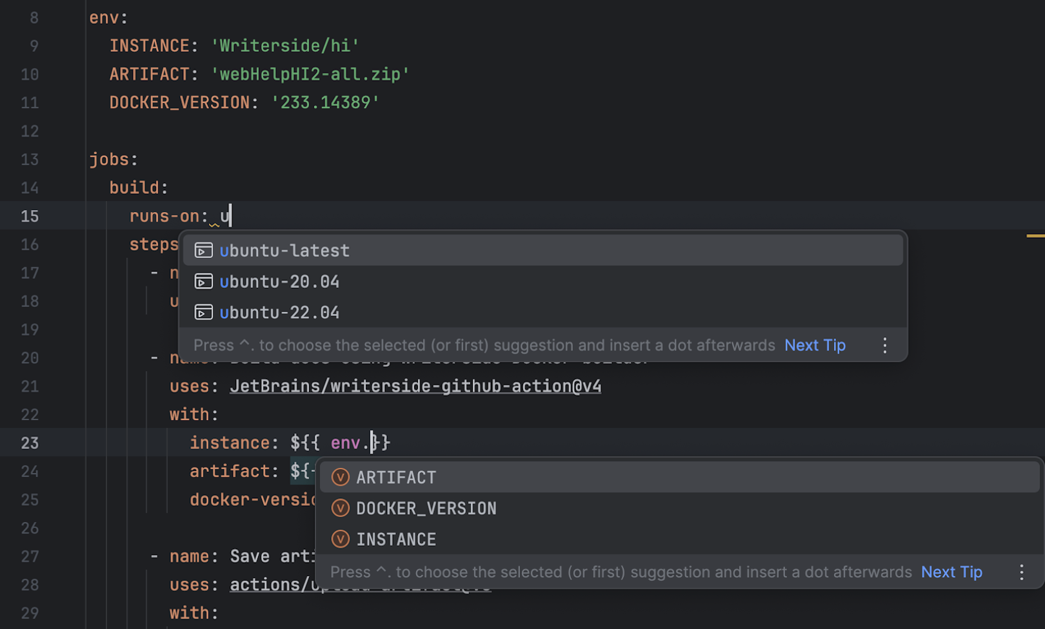Click Next Tip in the env variable popup
Screen dimensions: 1045x629
pyautogui.click(x=951, y=572)
